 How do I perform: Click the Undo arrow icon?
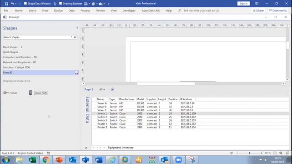12,4
